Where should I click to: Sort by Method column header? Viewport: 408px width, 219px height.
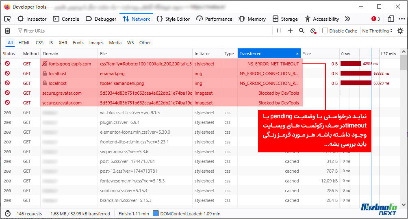pos(31,54)
